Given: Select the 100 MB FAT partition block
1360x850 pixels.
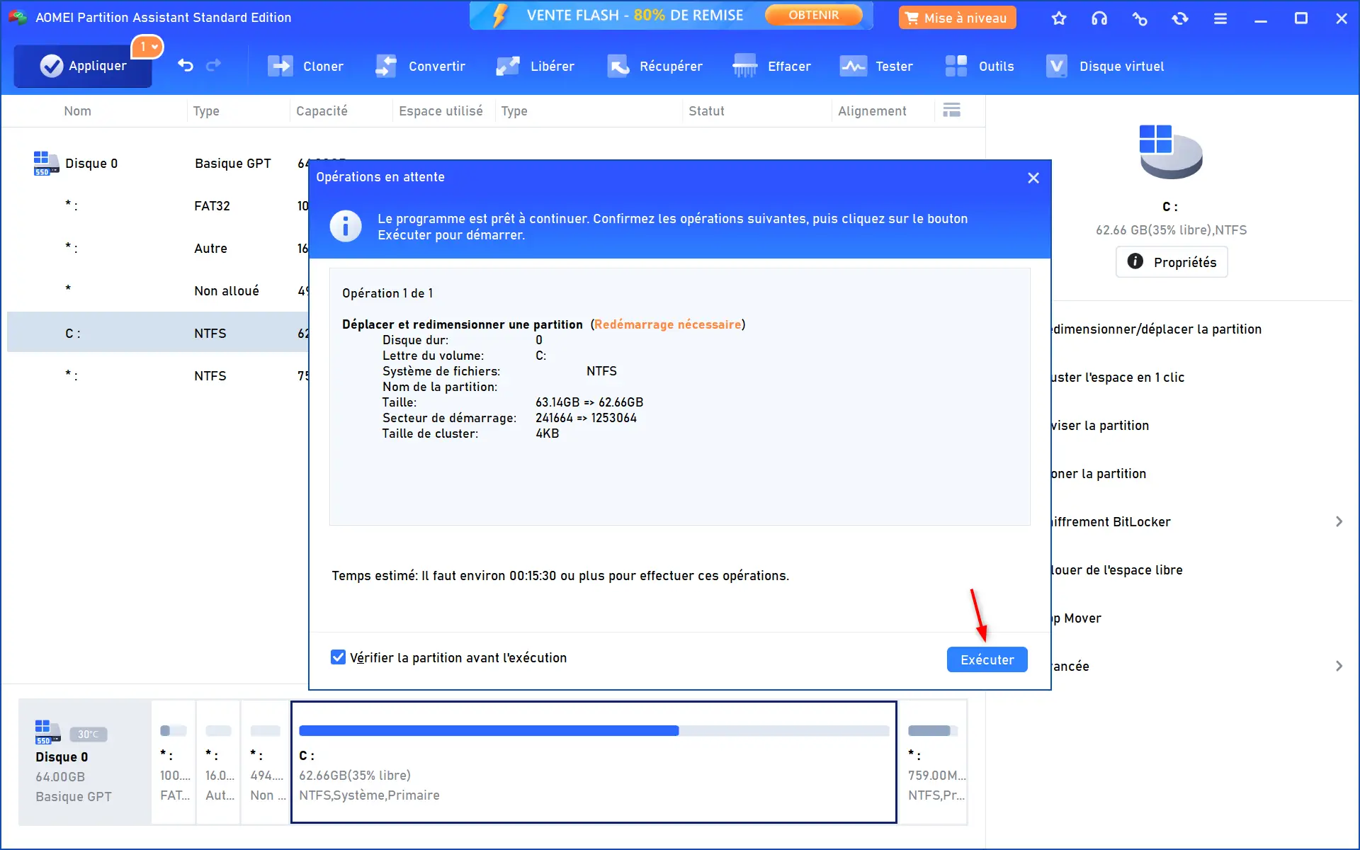Looking at the screenshot, I should pos(174,762).
